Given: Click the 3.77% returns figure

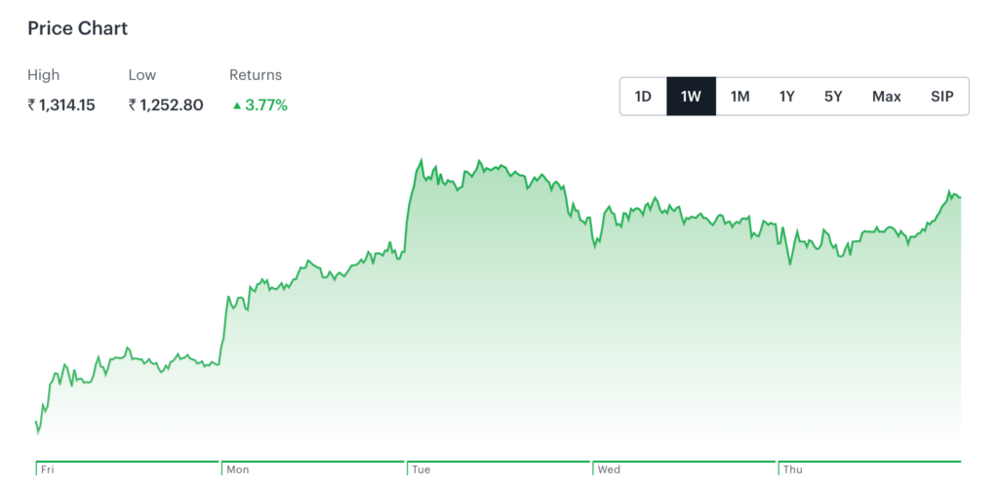Looking at the screenshot, I should [266, 105].
